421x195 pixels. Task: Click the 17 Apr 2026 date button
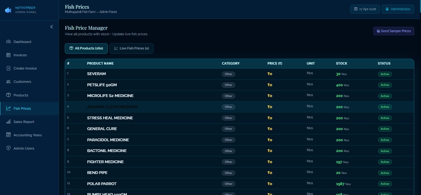(365, 9)
